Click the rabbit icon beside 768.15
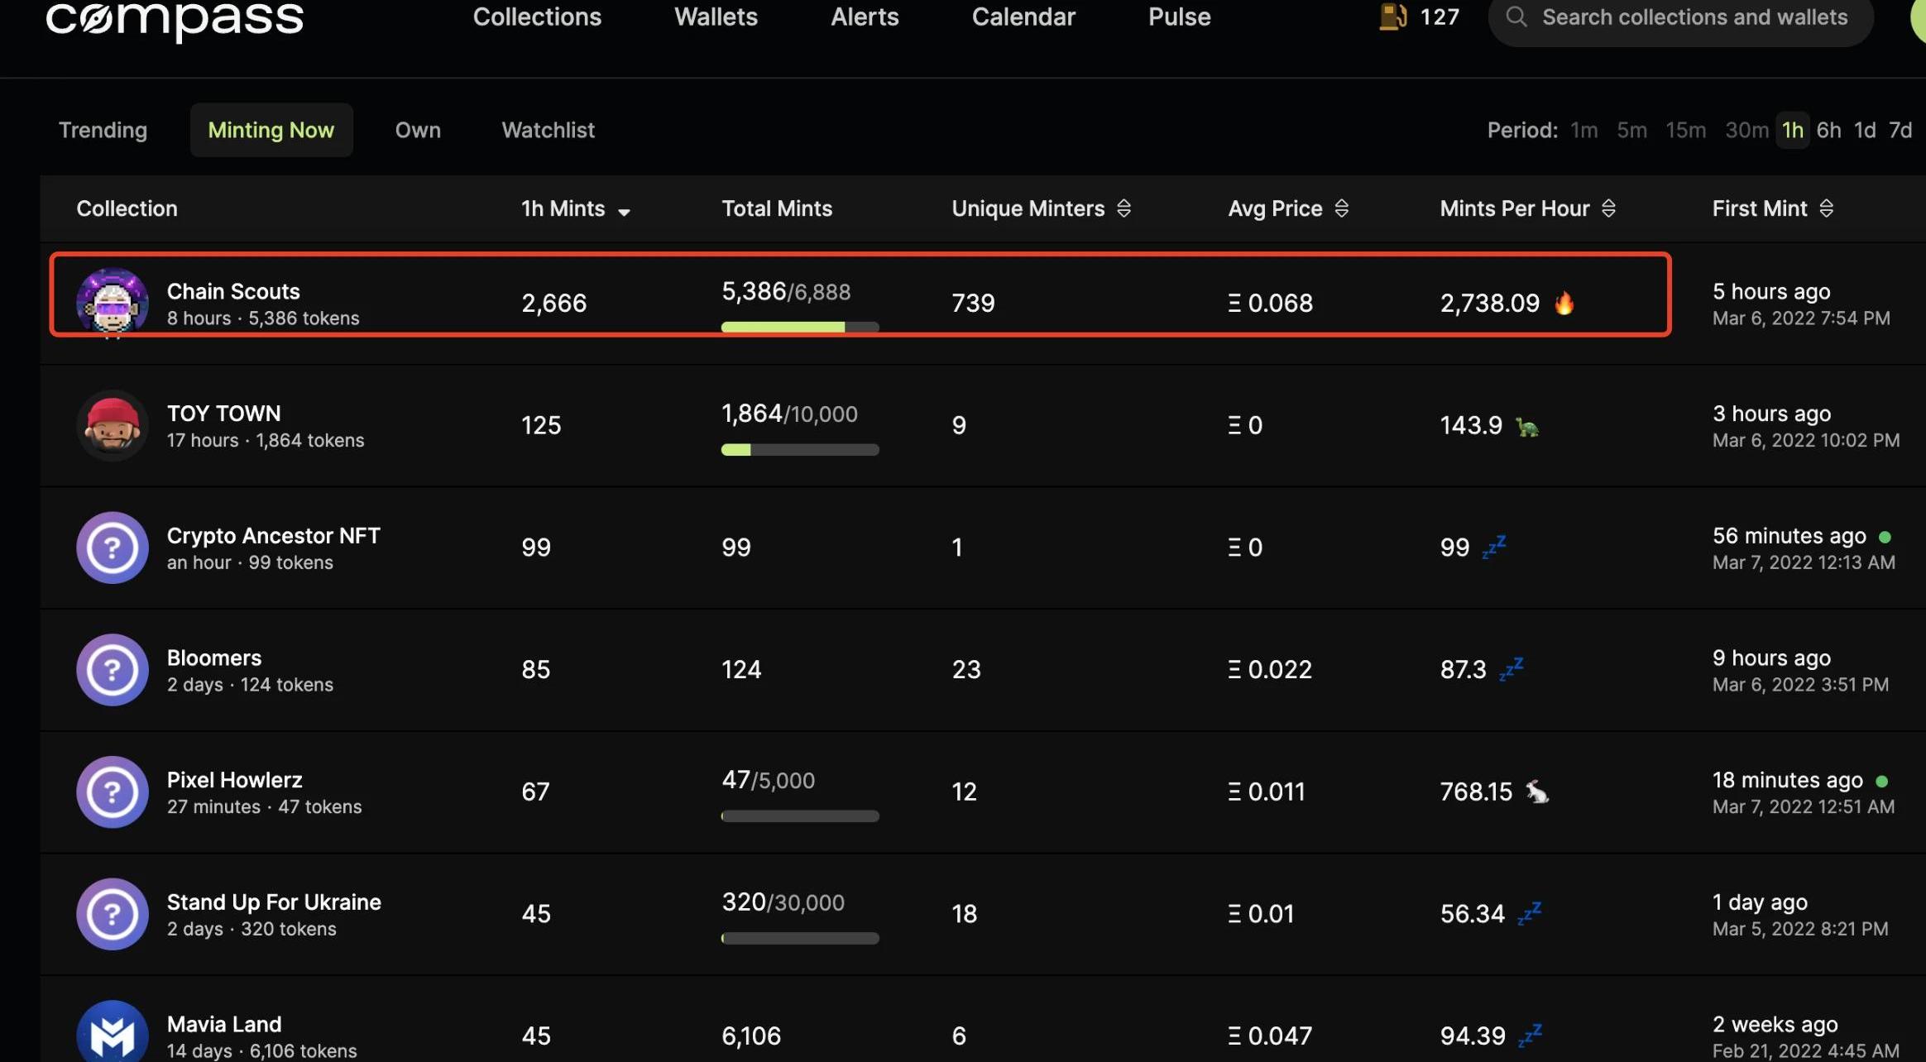 click(x=1537, y=792)
